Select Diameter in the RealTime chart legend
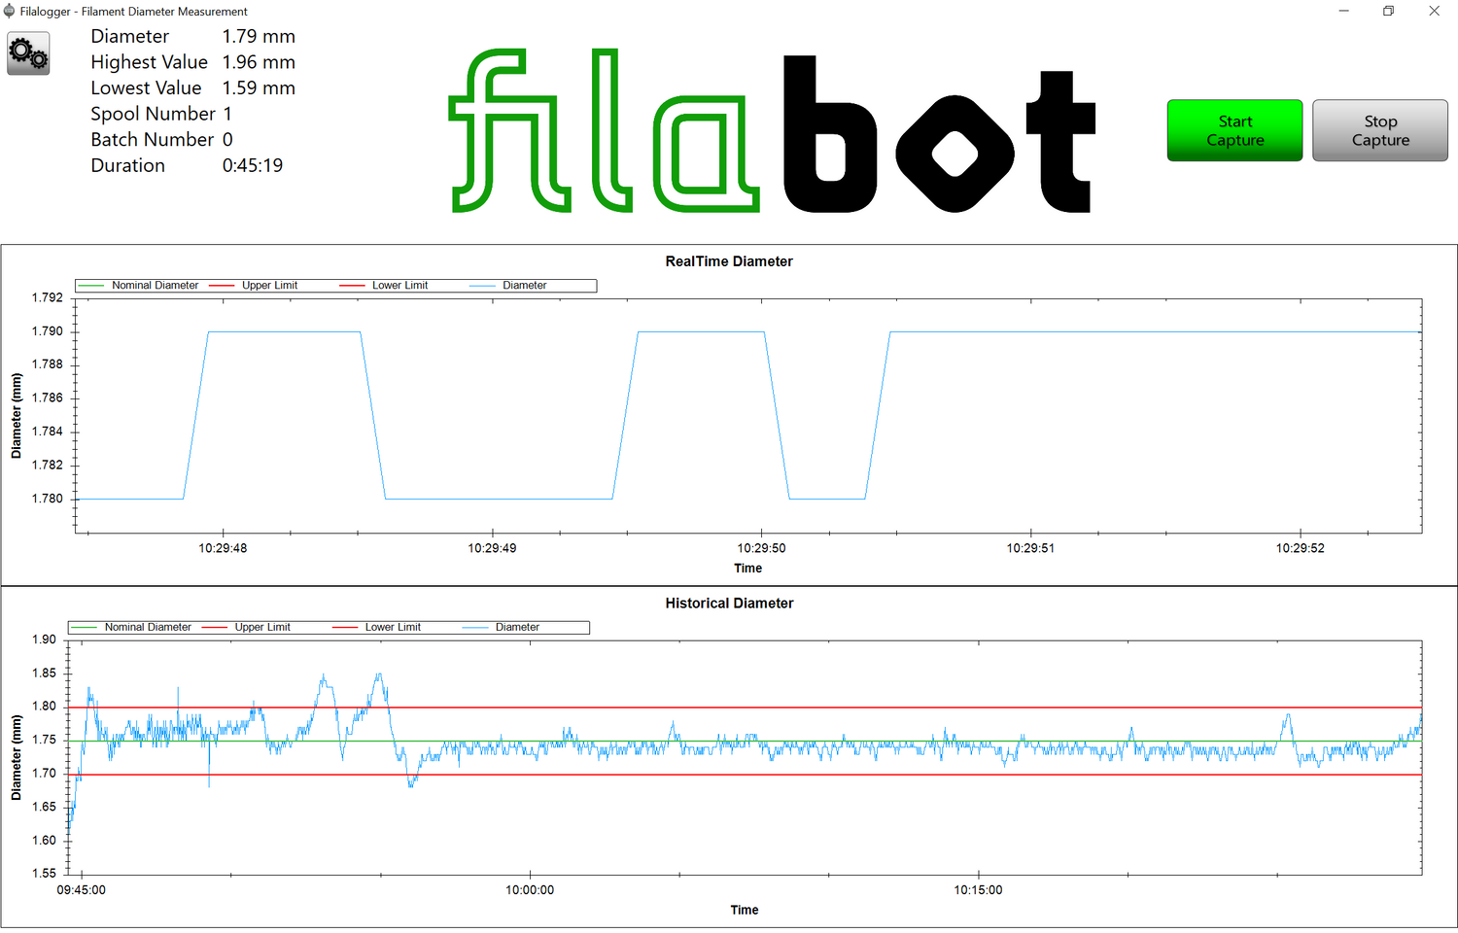The height and width of the screenshot is (933, 1458). coord(524,286)
